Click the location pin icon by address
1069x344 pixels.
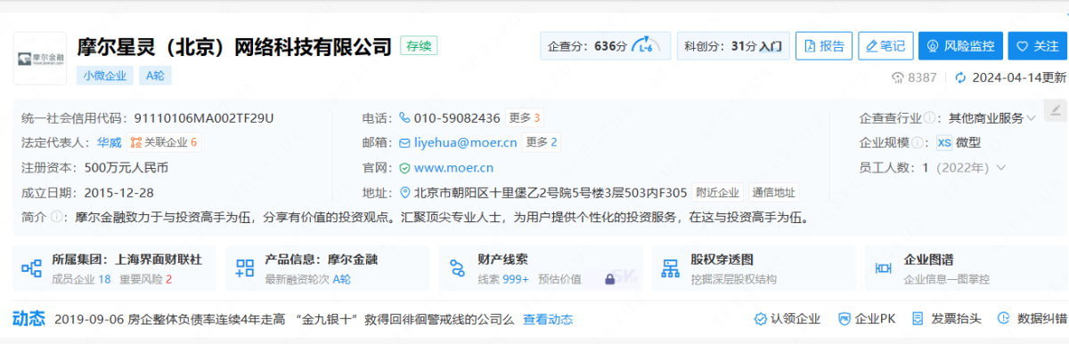405,192
